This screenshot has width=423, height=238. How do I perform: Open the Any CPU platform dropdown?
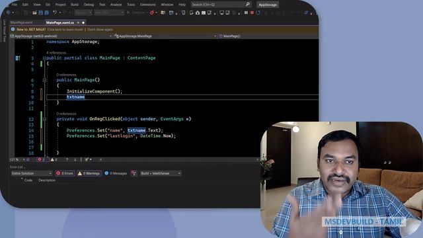point(109,13)
